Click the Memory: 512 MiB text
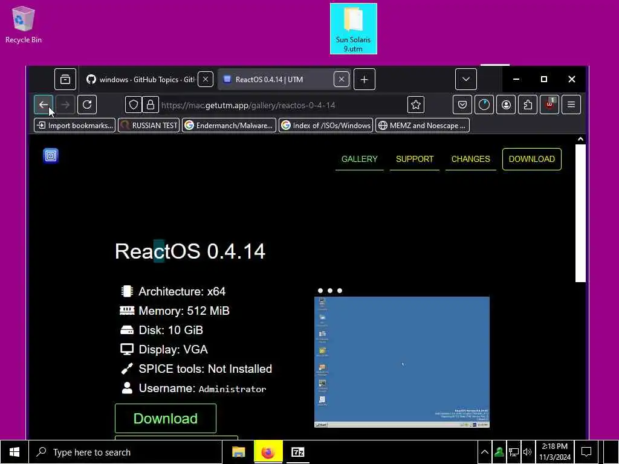 (184, 311)
